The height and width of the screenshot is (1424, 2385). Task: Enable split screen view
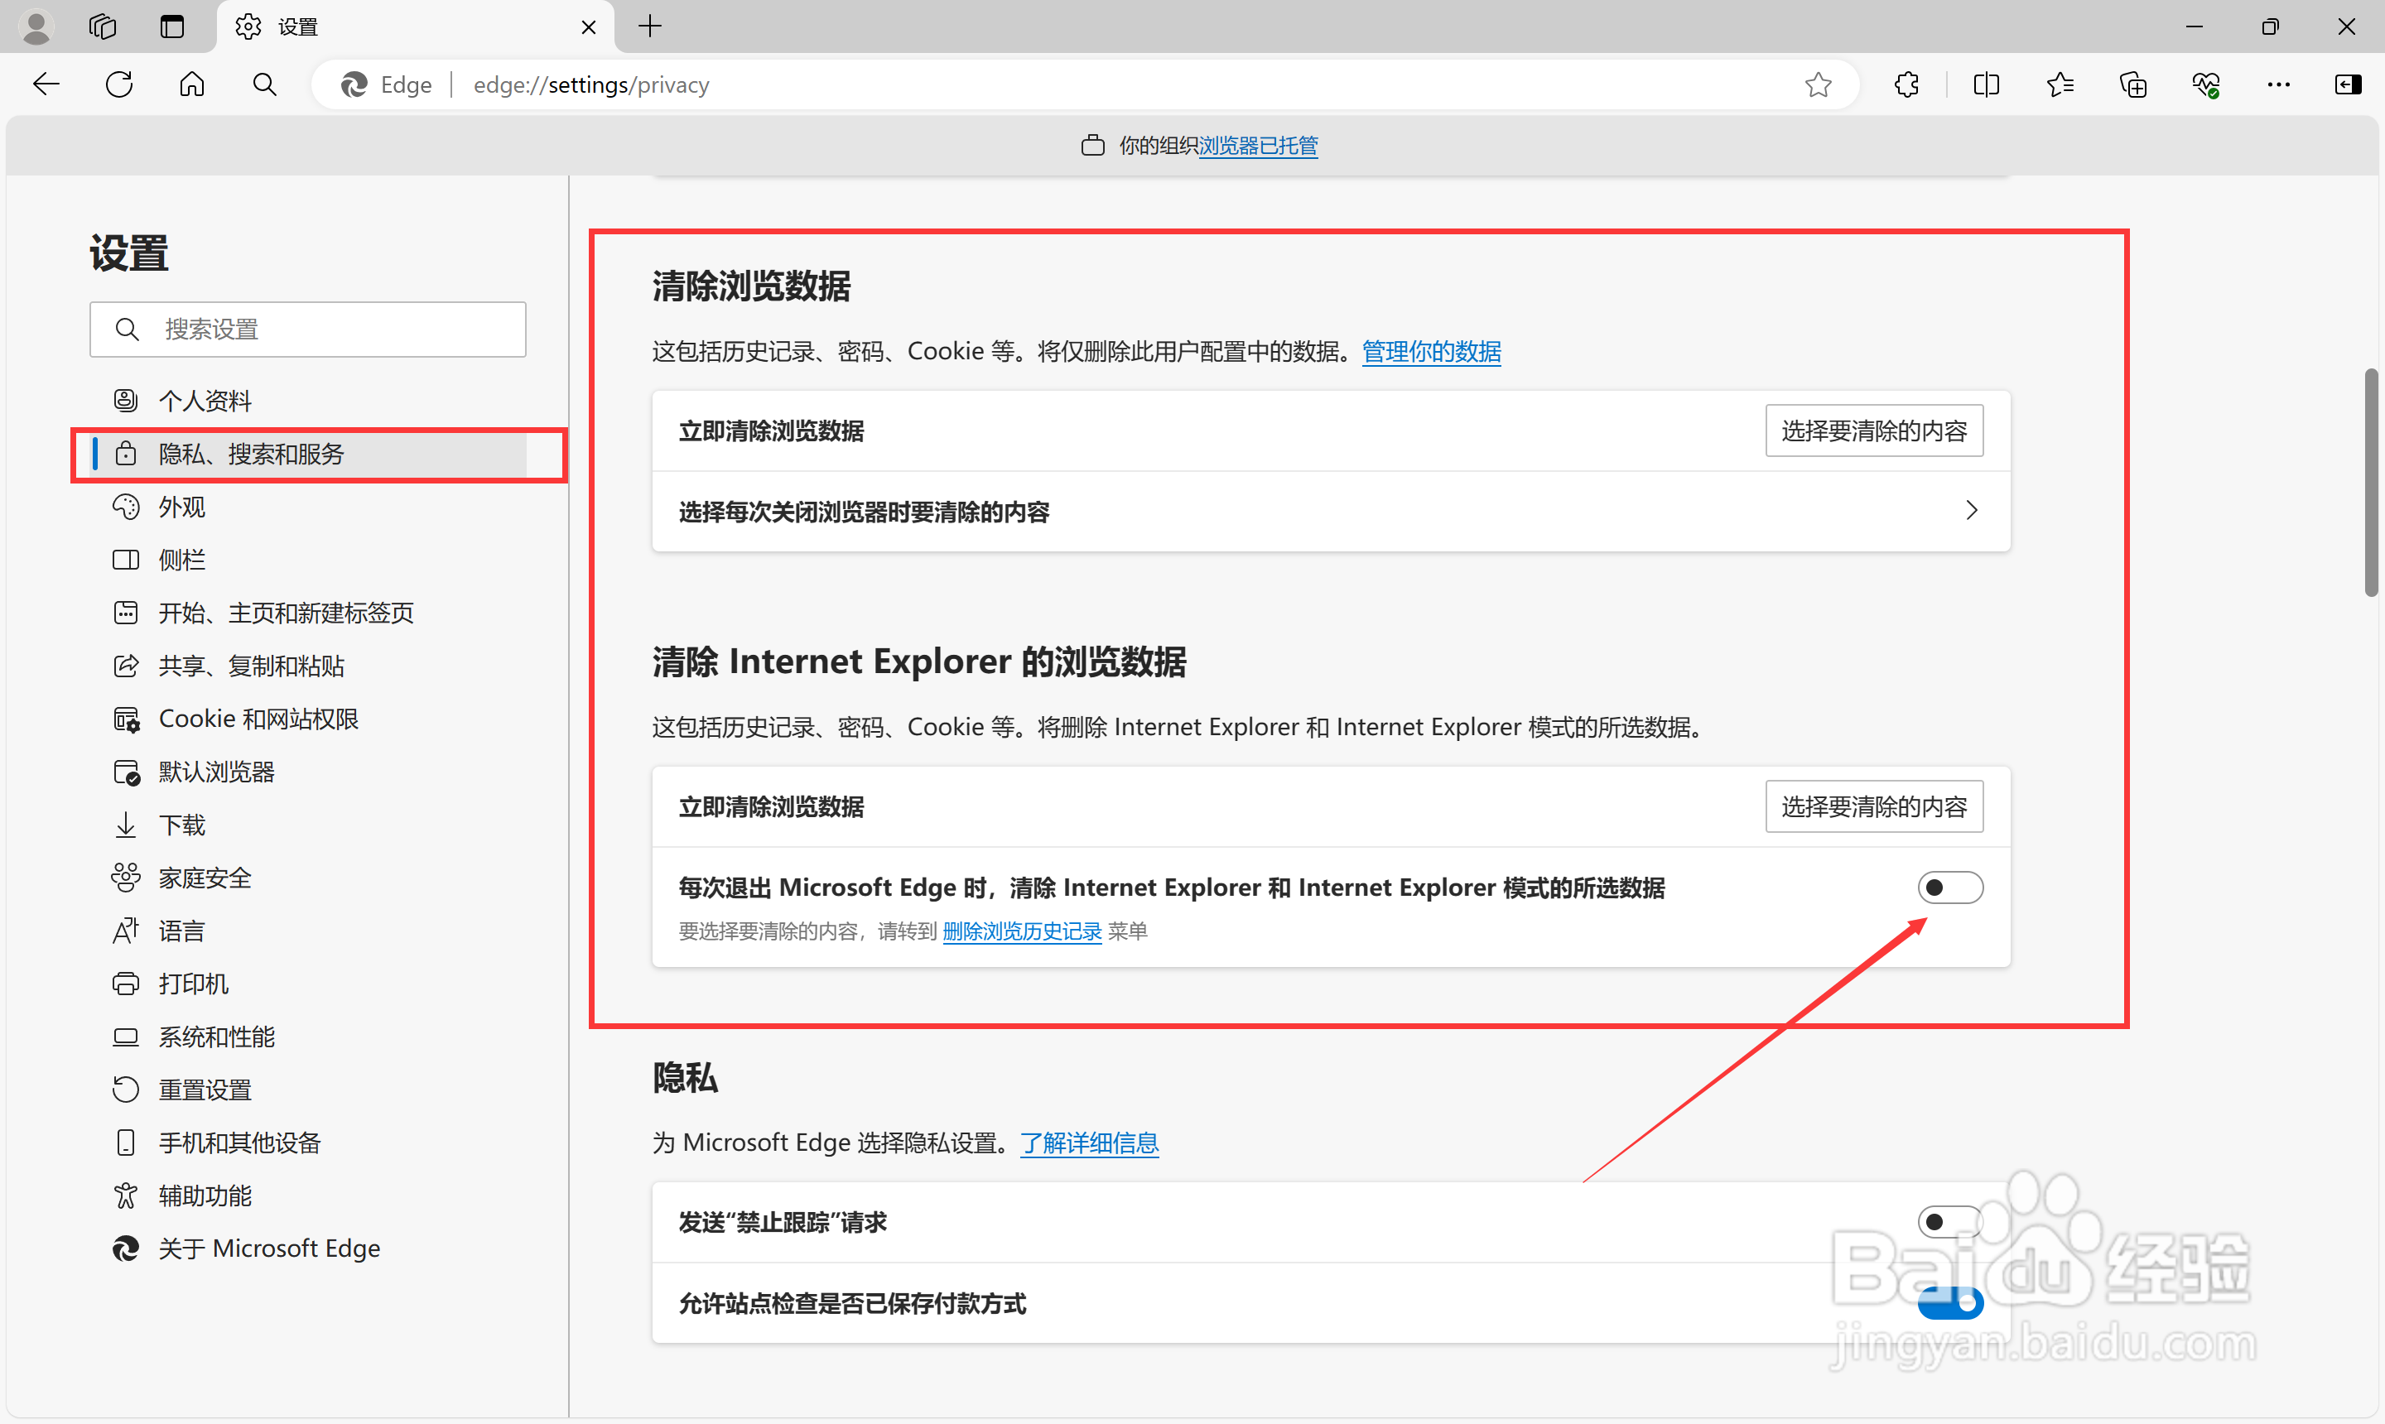click(x=1987, y=84)
